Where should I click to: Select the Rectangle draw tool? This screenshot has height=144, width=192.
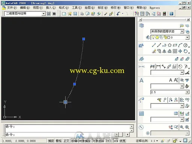175,45
